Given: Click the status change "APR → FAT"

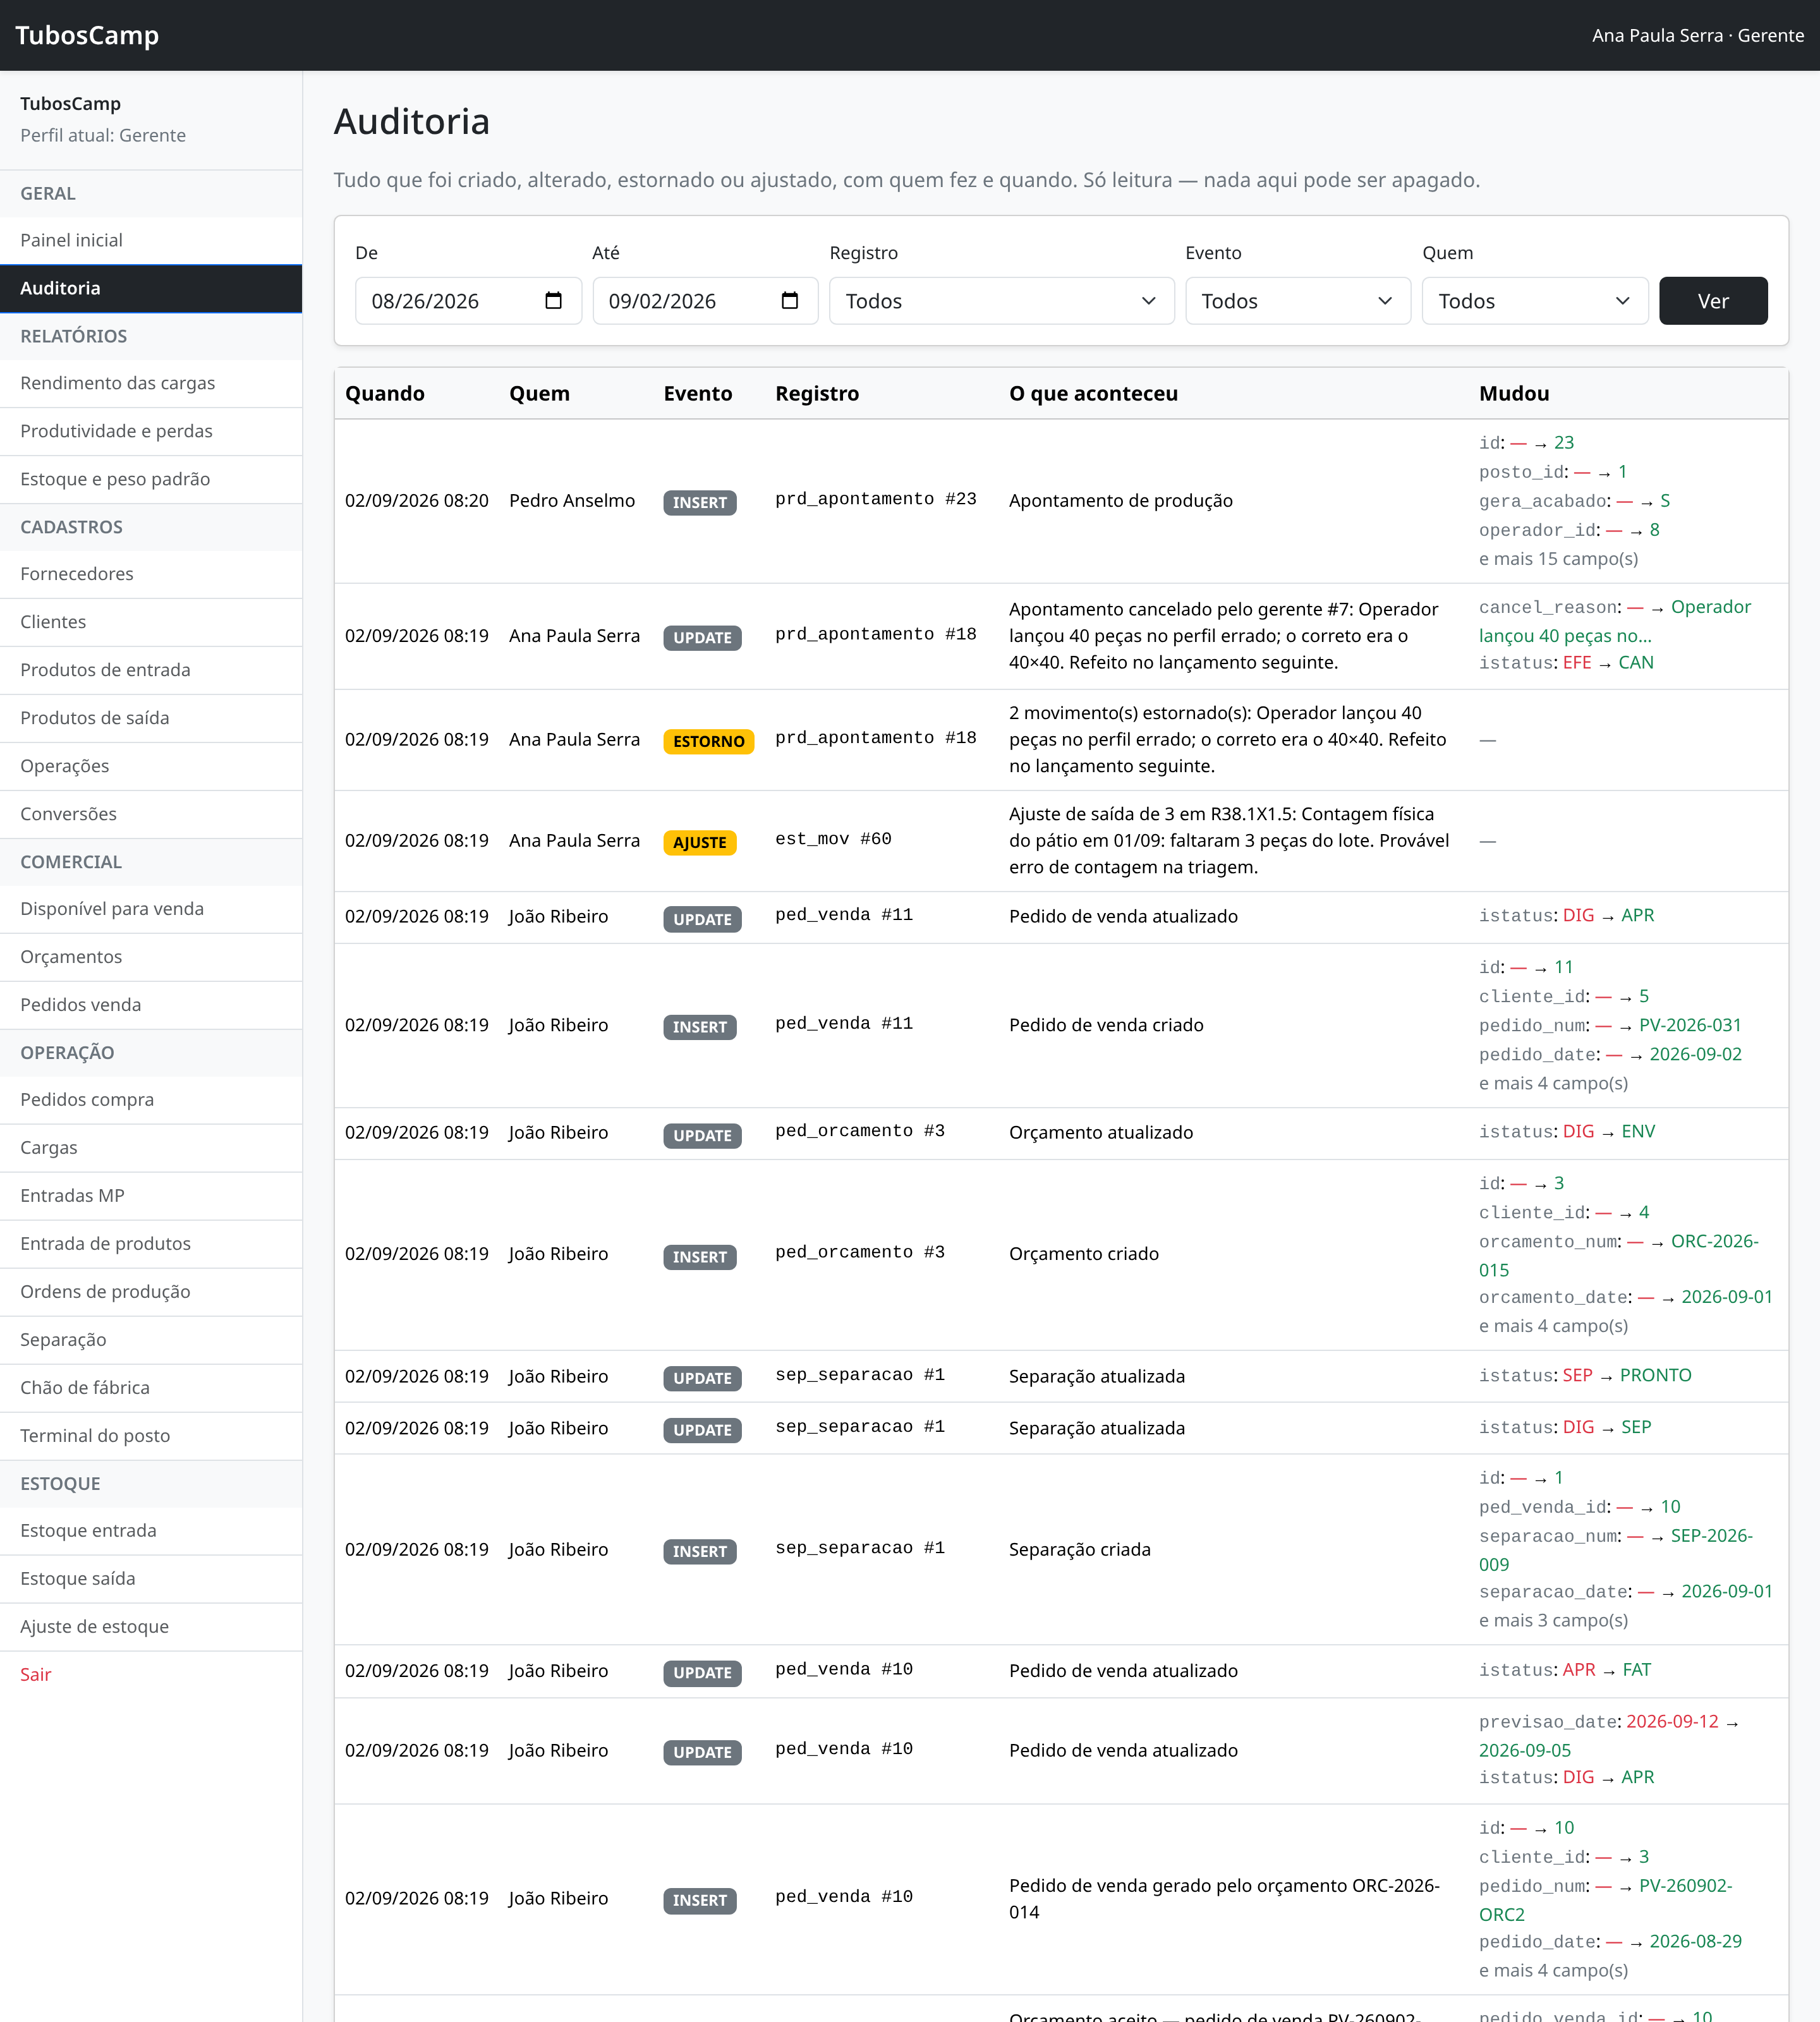Looking at the screenshot, I should [1607, 1670].
